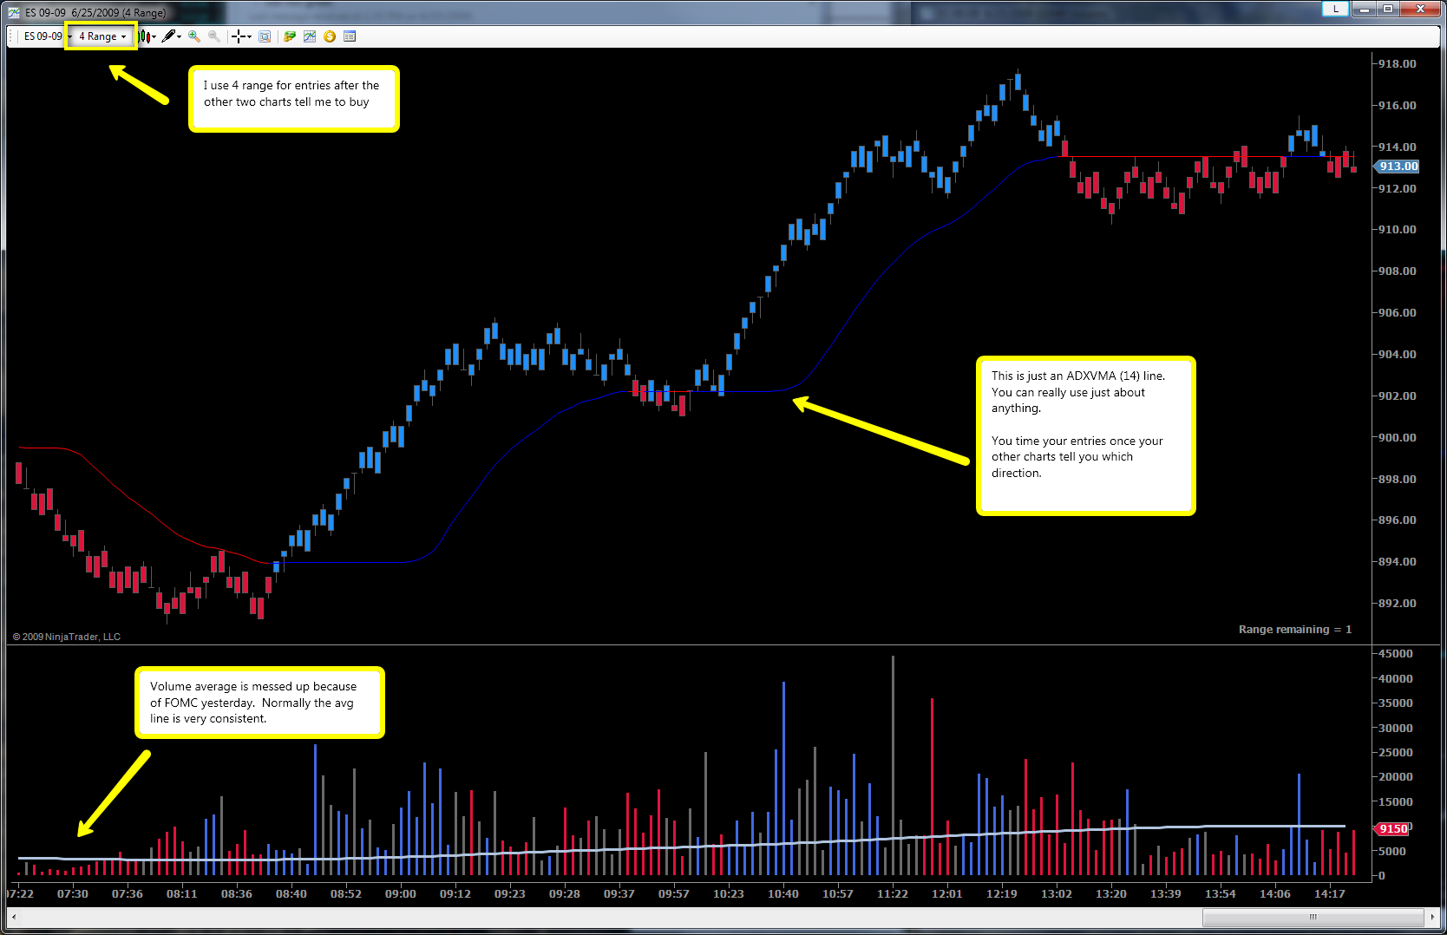Click the 'Range remaining = 1' text
The height and width of the screenshot is (935, 1447).
click(1295, 630)
